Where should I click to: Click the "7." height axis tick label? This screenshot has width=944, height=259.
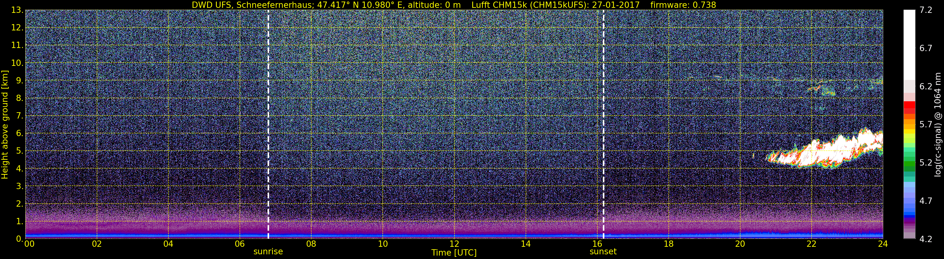pyautogui.click(x=19, y=116)
